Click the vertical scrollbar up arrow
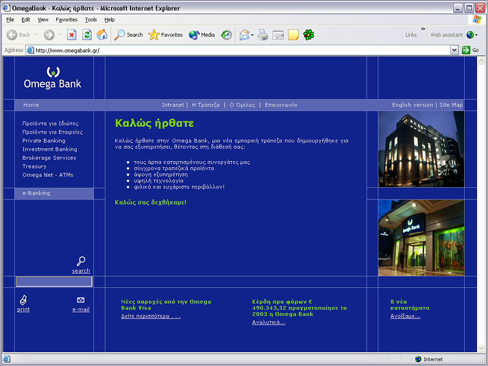Screen dimensions: 488x366 pos(481,60)
